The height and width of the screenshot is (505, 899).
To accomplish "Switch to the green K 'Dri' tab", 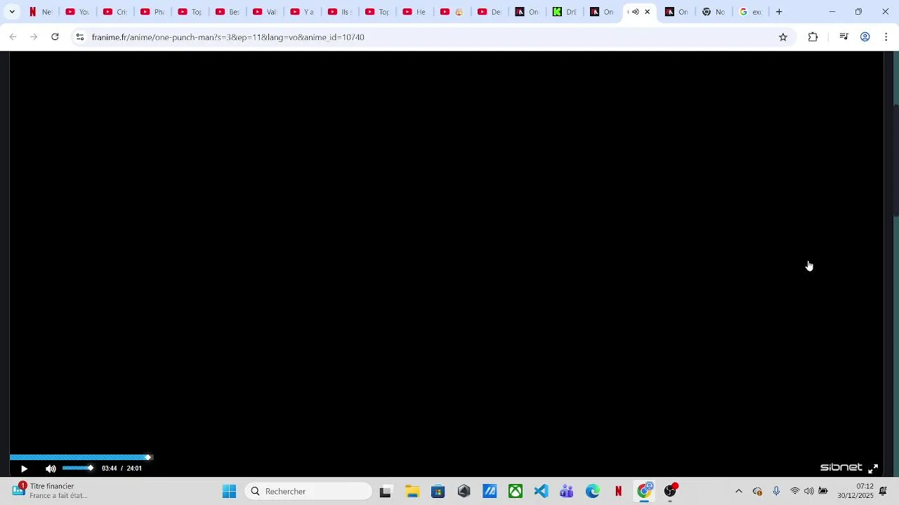I will pyautogui.click(x=565, y=12).
